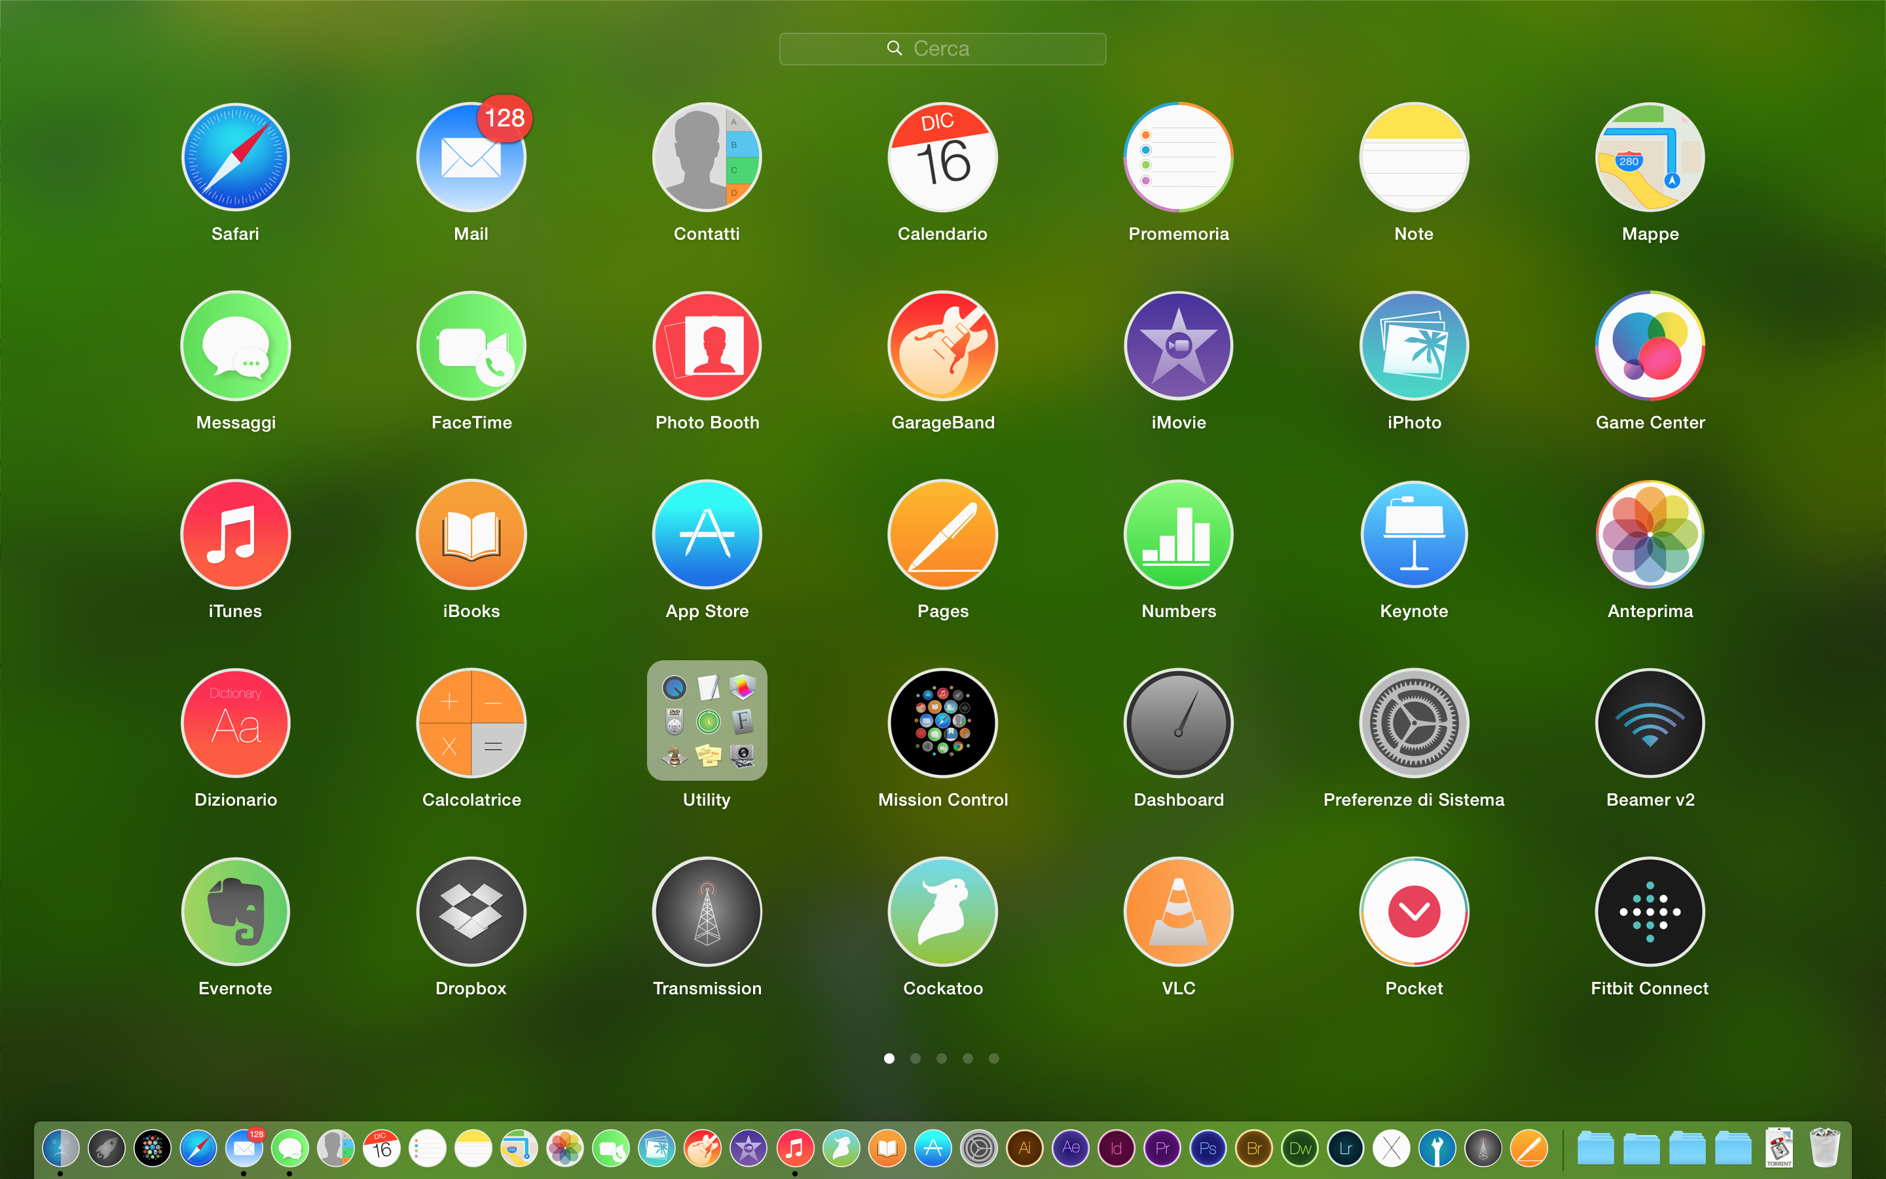
Task: Open Mission Control overview
Action: pos(942,722)
